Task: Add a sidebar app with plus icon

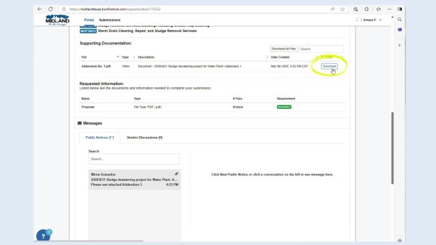Action: [x=400, y=45]
